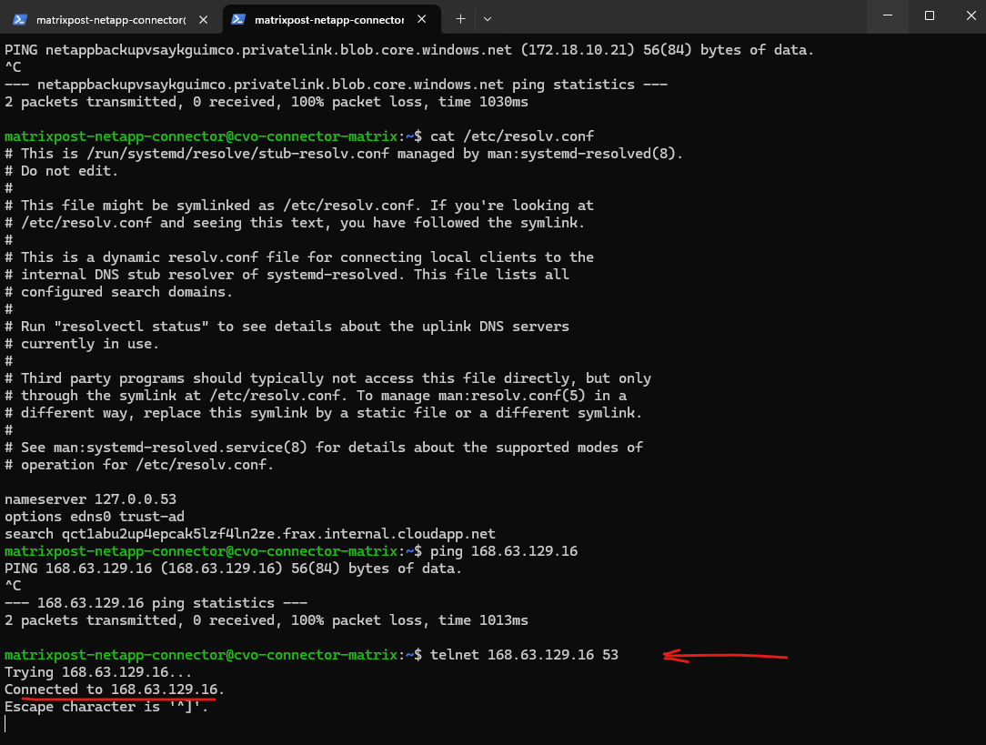Click the 'PING 168.63.129.16 (168.63.129.16) 56(84)' output line
The width and height of the screenshot is (986, 745).
pyautogui.click(x=233, y=569)
